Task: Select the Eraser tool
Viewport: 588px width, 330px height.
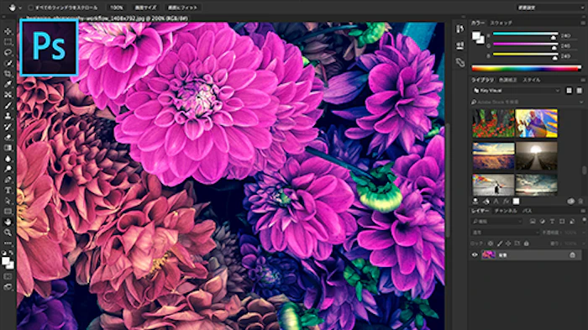Action: click(8, 137)
